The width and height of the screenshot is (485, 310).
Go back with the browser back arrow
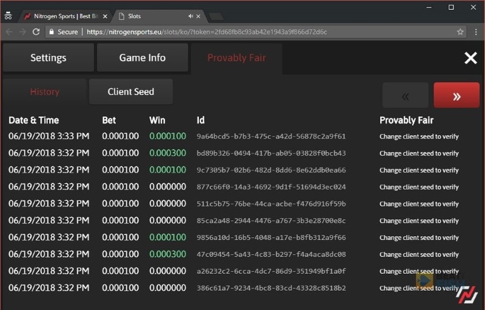(x=9, y=32)
